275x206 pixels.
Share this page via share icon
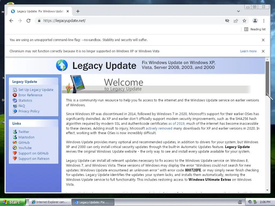236,21
